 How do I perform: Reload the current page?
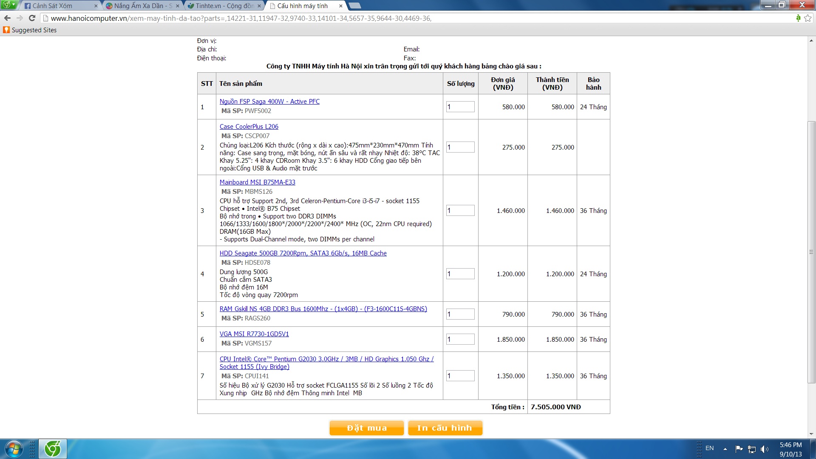pyautogui.click(x=32, y=18)
